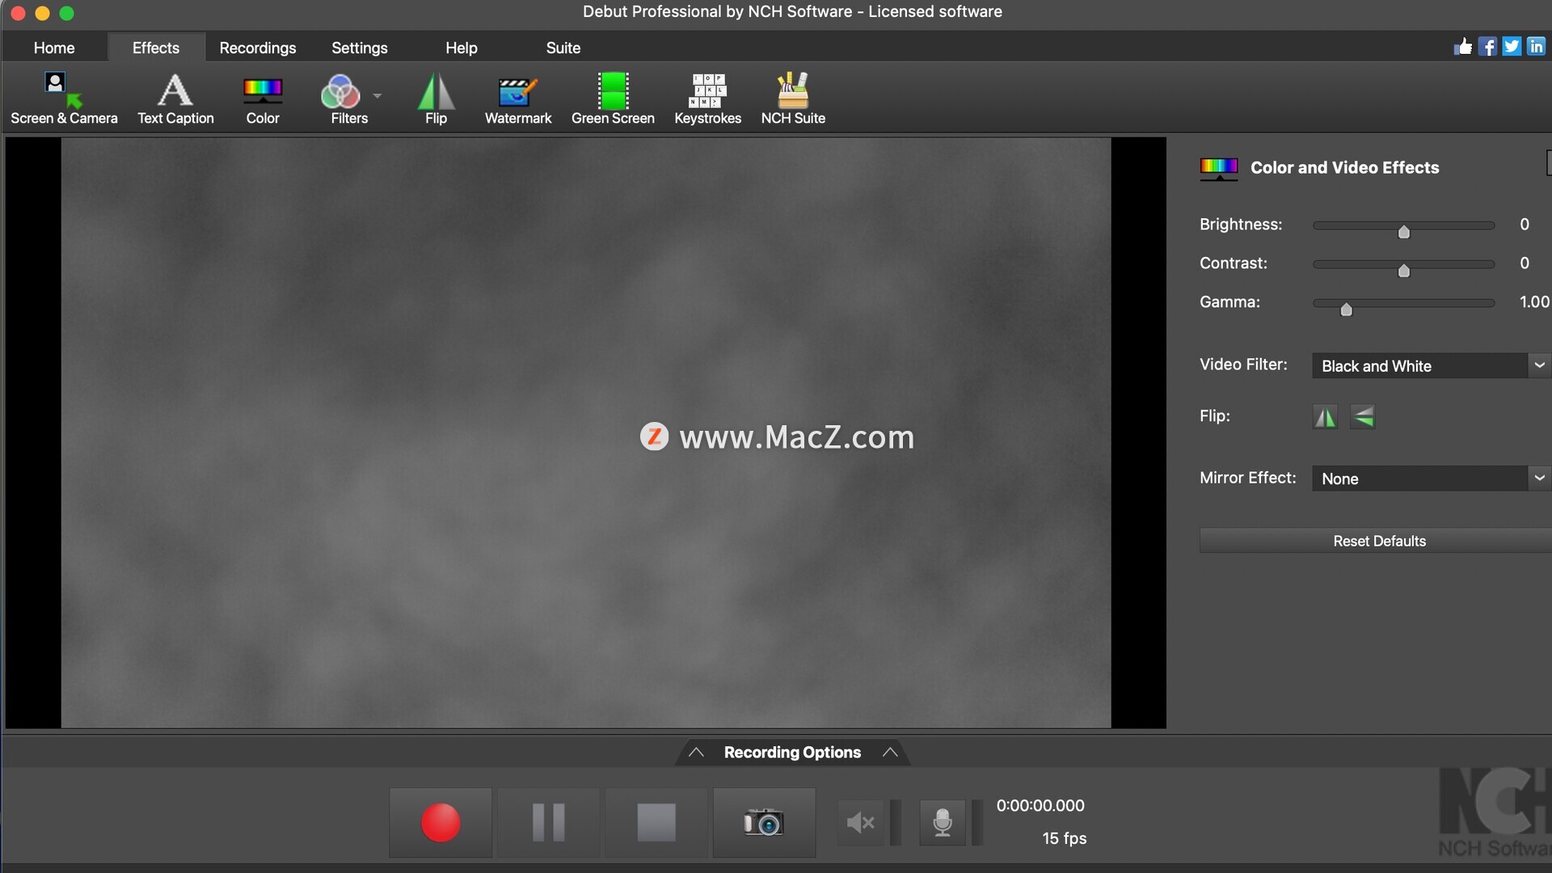Open the Keystrokes tool
This screenshot has width=1552, height=873.
[x=707, y=99]
